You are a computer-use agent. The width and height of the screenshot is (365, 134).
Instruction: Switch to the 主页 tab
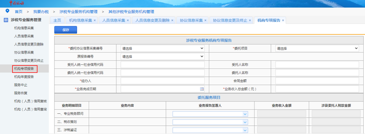pos(57,20)
